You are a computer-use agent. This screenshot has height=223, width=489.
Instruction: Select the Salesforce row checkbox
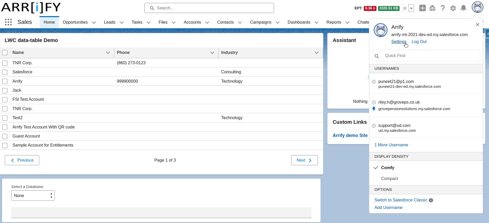tap(5, 72)
